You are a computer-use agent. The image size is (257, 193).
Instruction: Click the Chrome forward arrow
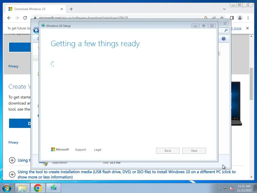(17, 18)
